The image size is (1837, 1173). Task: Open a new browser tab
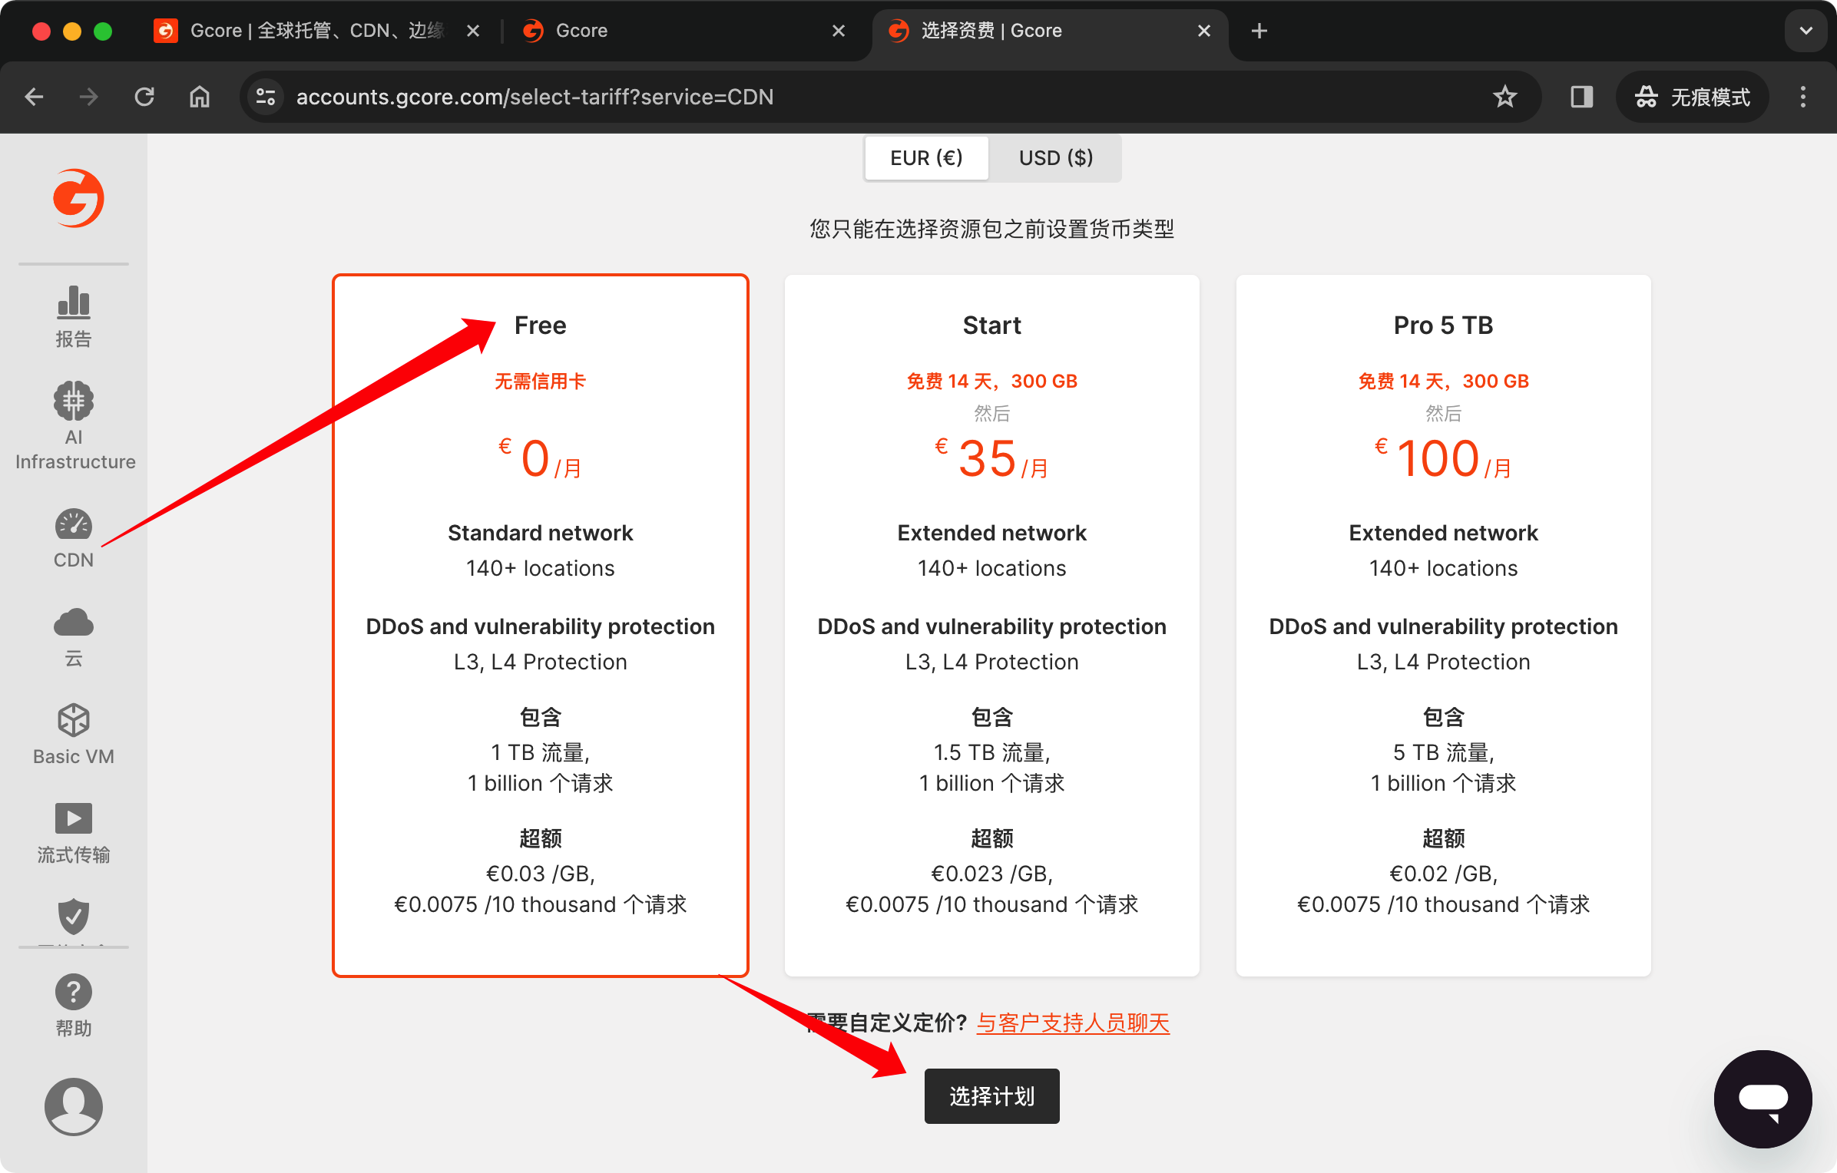[1259, 31]
